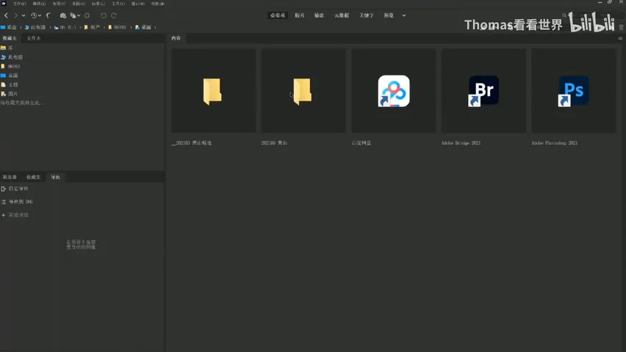
Task: Open the 标签 (Label) menu
Action: click(x=98, y=4)
